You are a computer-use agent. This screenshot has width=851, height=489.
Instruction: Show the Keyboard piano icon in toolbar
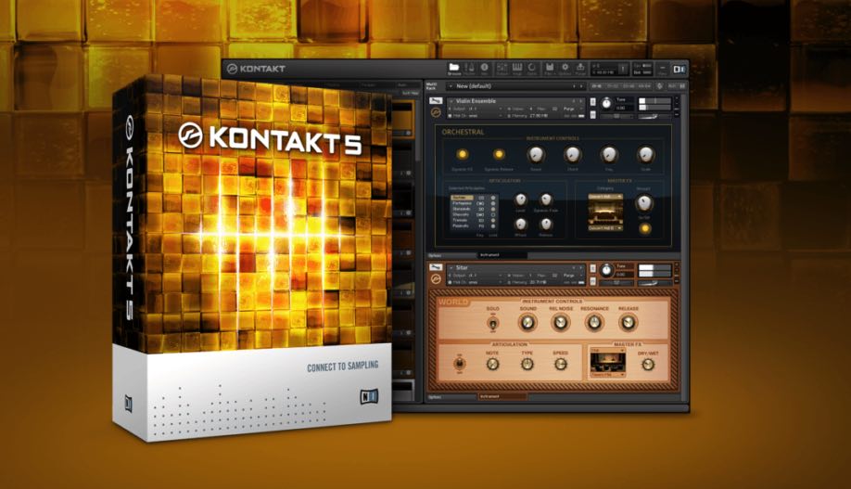point(517,68)
